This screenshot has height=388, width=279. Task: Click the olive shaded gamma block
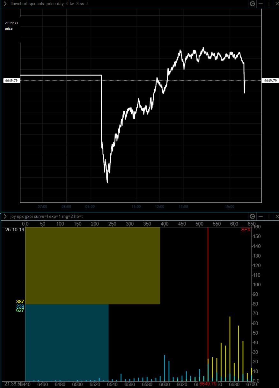click(x=92, y=265)
